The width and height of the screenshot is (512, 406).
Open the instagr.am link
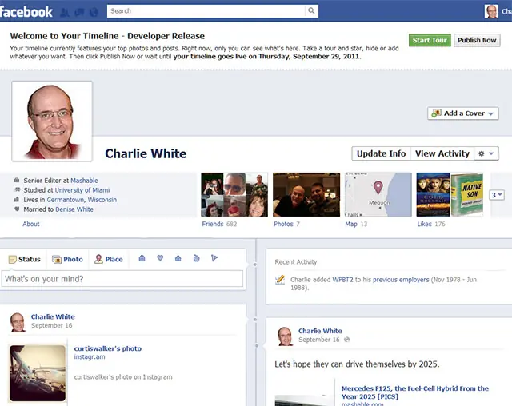coord(90,357)
